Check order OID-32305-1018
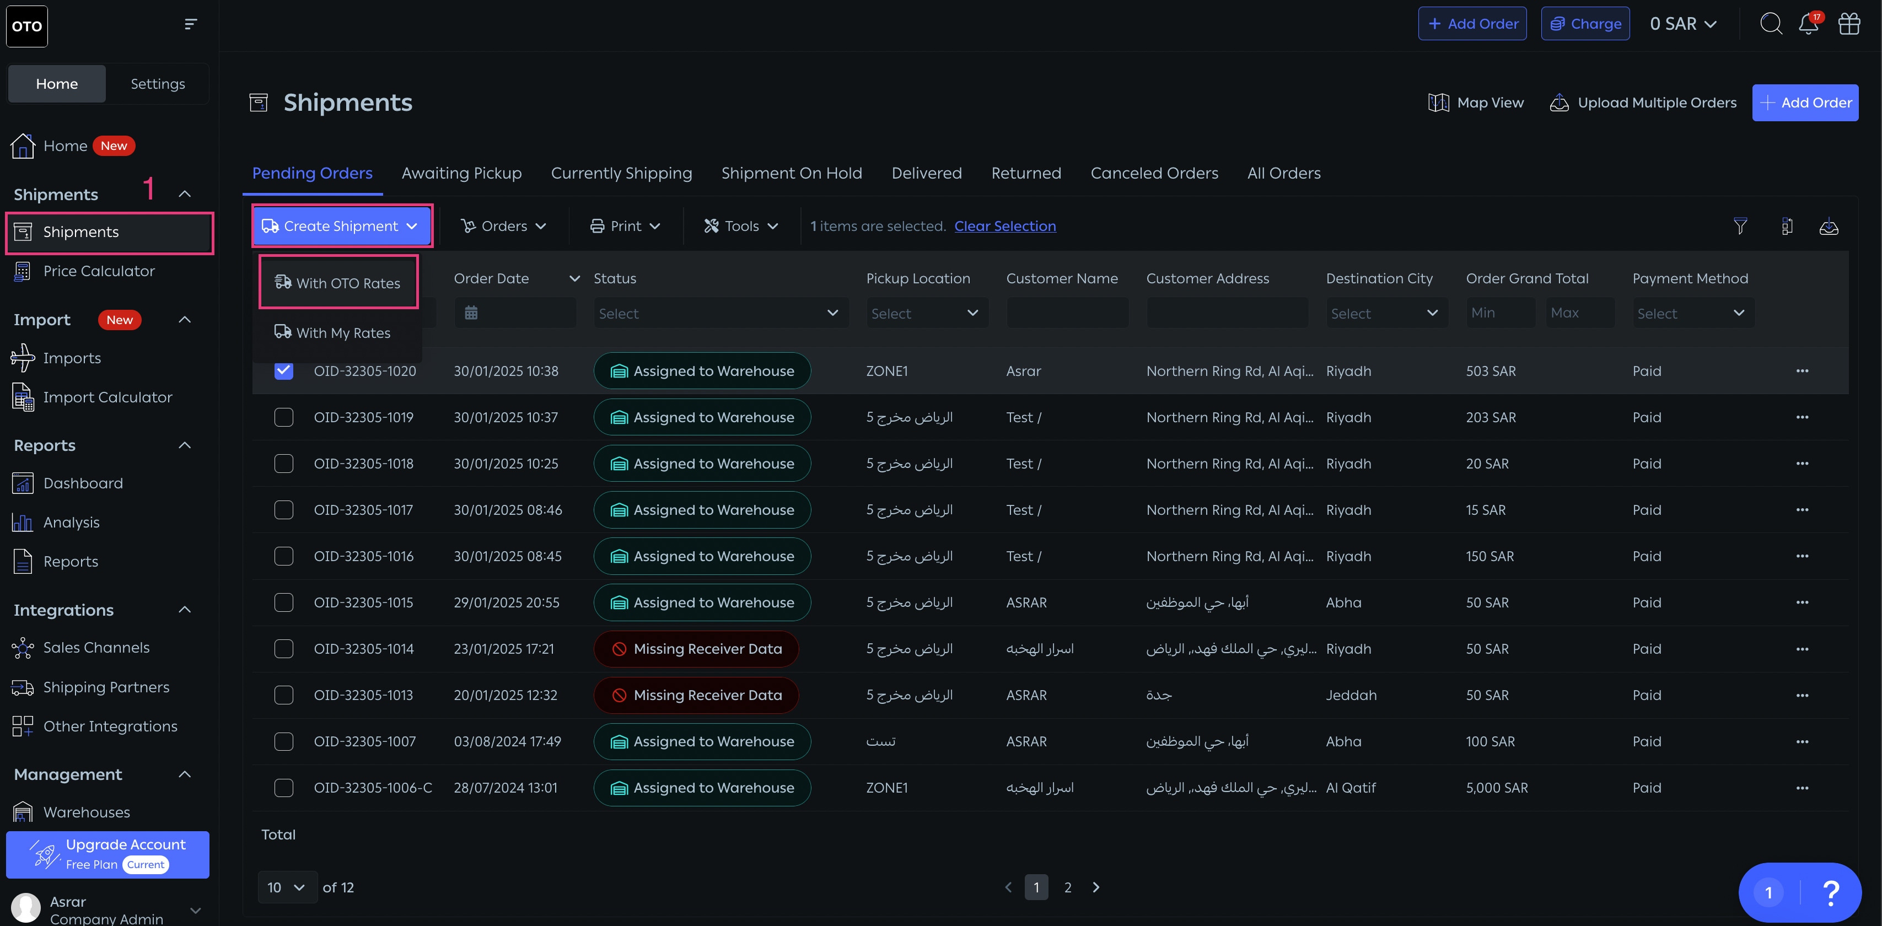This screenshot has width=1882, height=926. point(283,464)
